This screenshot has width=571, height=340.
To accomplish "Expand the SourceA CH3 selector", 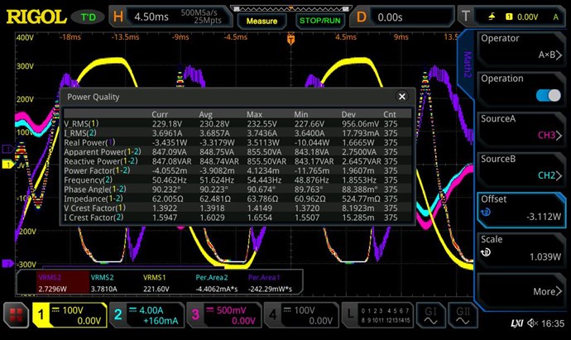I will point(521,127).
